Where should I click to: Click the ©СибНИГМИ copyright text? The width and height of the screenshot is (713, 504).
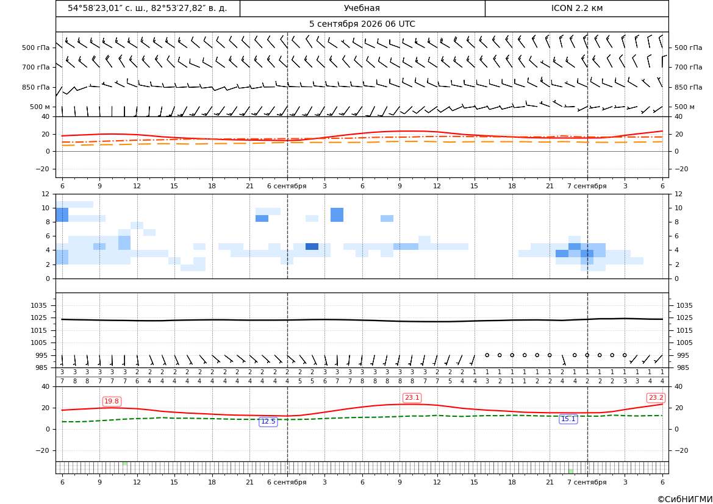click(x=685, y=499)
